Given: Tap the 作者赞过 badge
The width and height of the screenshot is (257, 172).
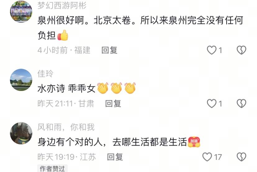Looking at the screenshot, I should (x=52, y=168).
